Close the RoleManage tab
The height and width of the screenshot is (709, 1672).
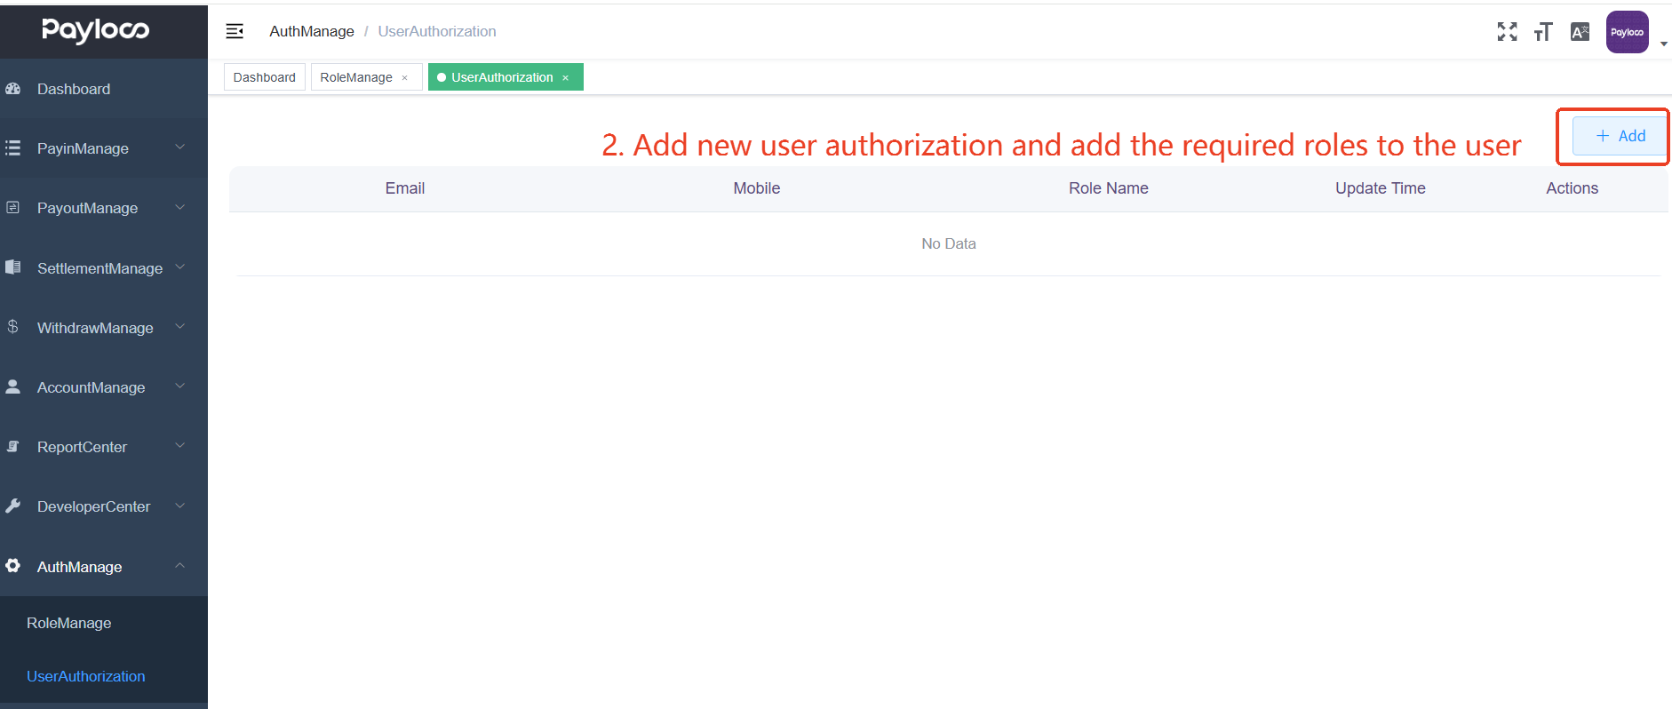(x=405, y=78)
